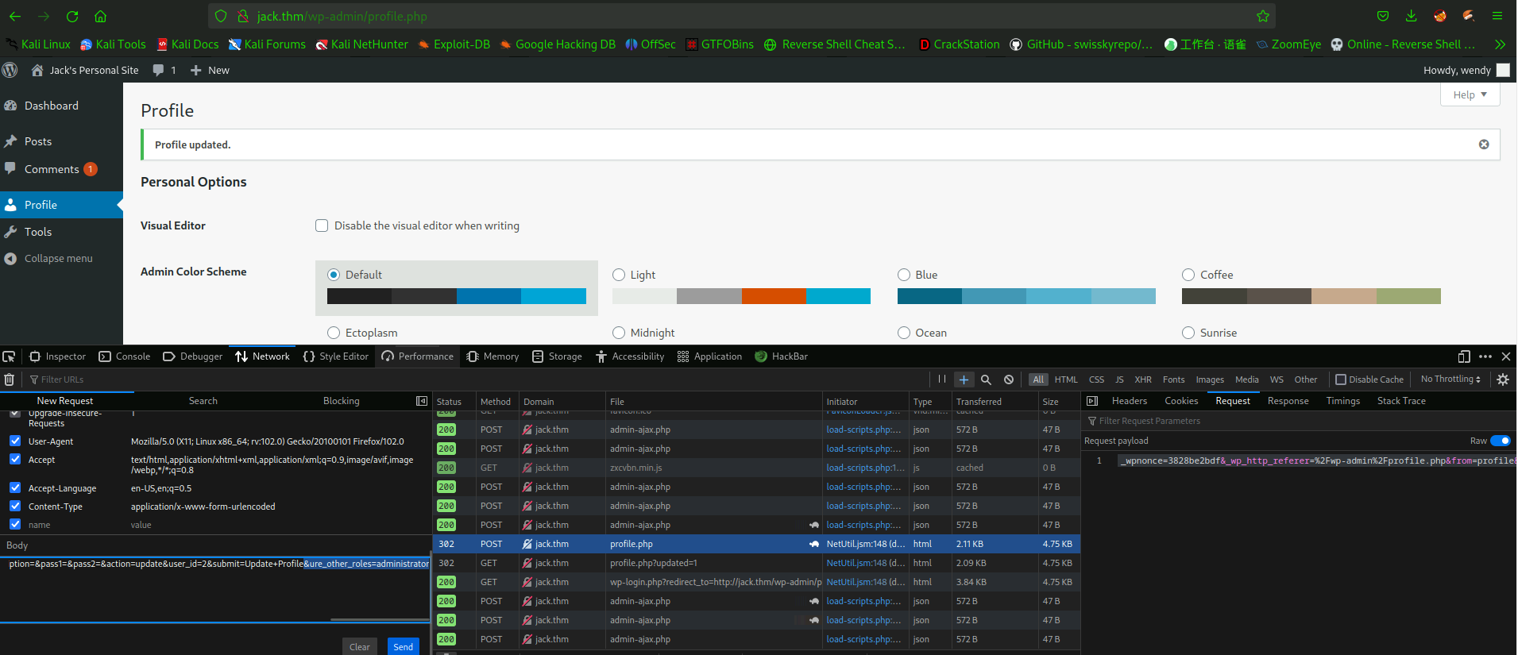The image size is (1518, 655).
Task: Open the Headers tab in request details
Action: 1129,401
